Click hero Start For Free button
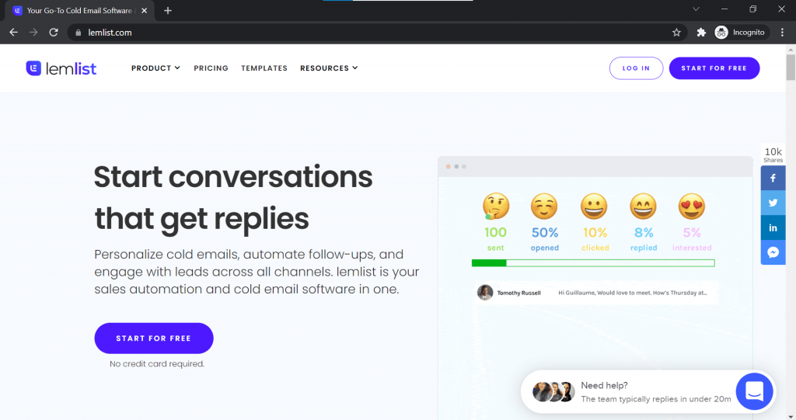796x420 pixels. point(154,338)
